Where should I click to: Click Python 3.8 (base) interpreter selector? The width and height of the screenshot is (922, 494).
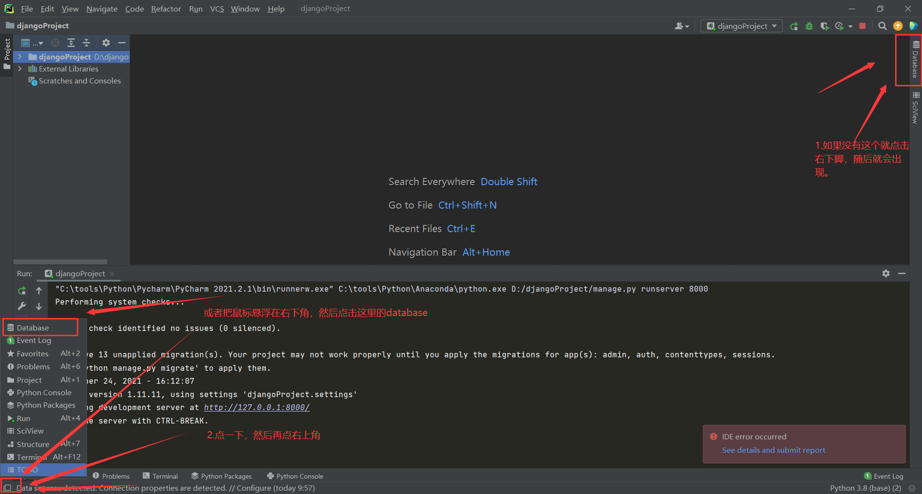point(865,488)
